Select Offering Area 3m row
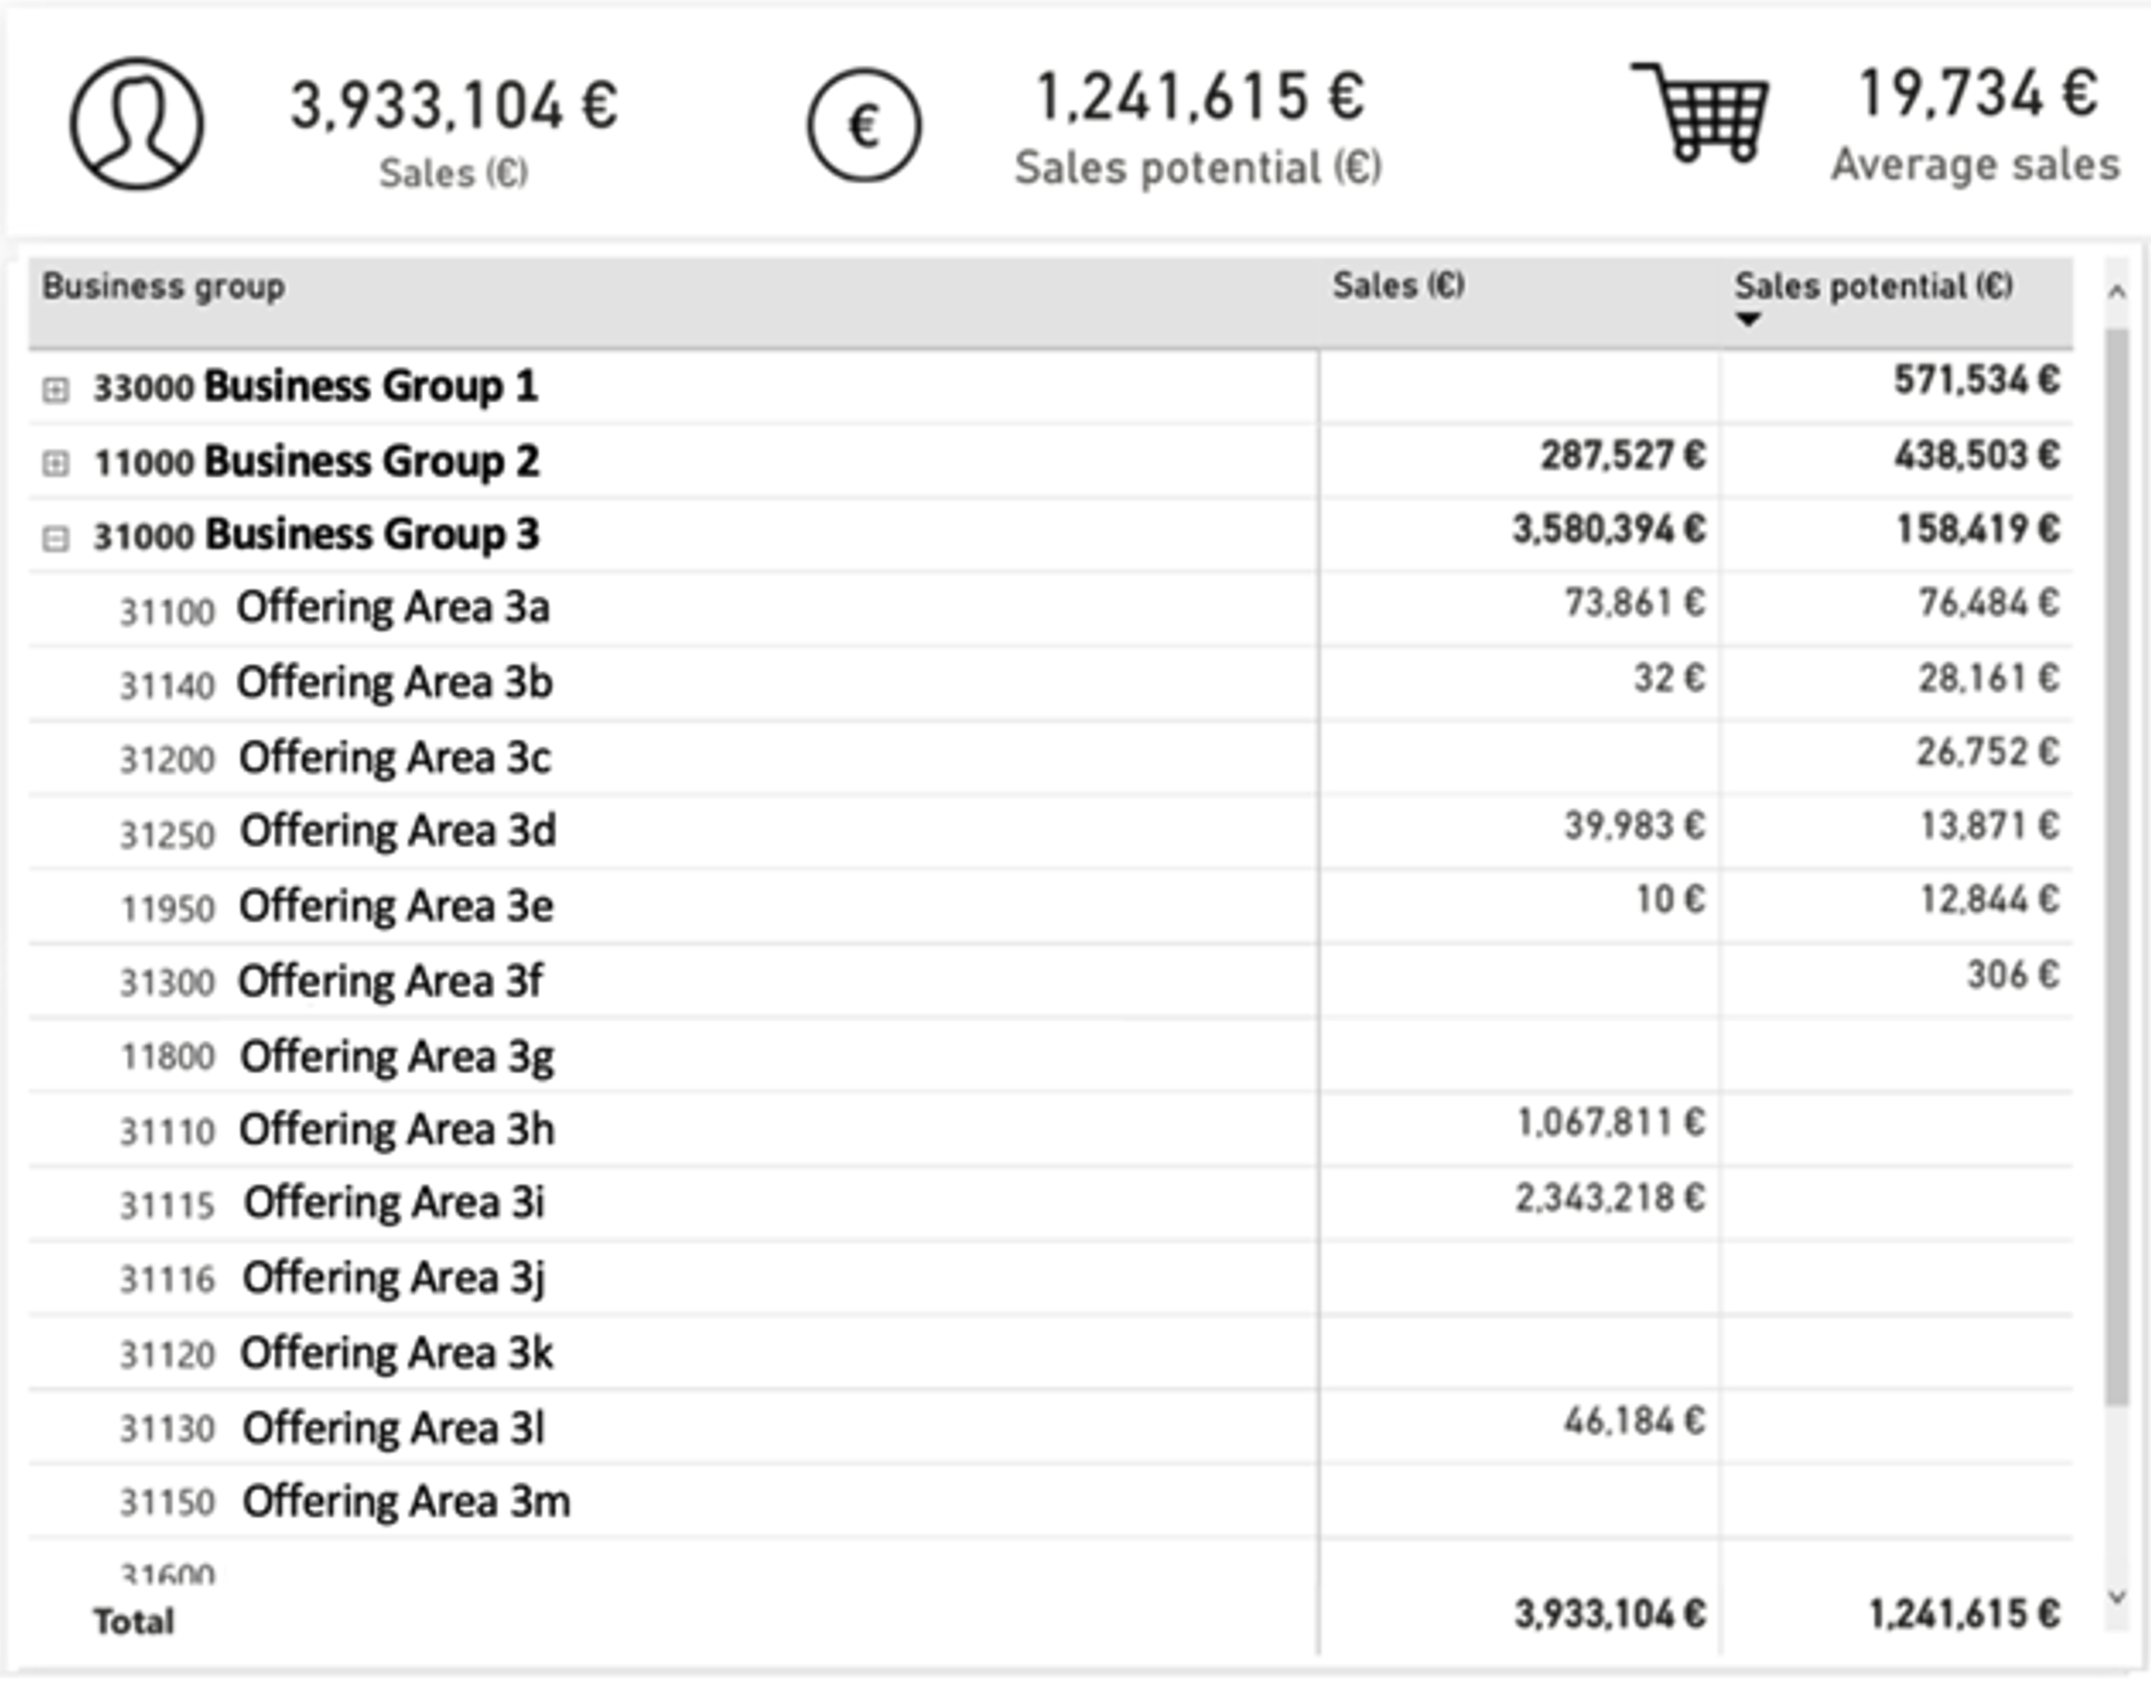 pyautogui.click(x=405, y=1502)
